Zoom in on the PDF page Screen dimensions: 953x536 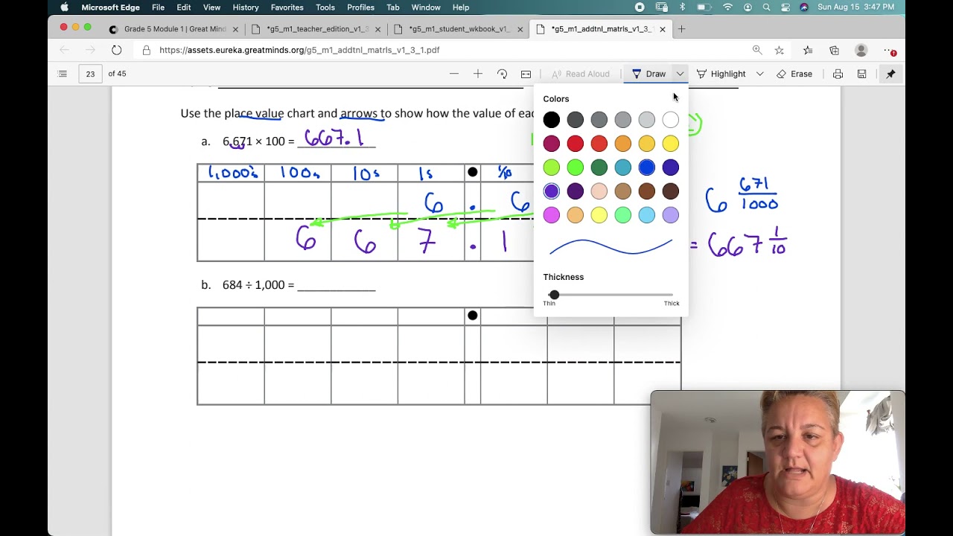(x=476, y=74)
